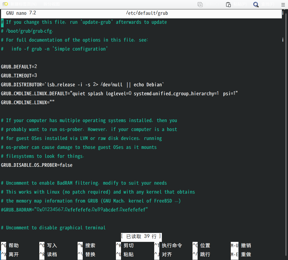The height and width of the screenshot is (260, 288).
Task: Click the 'Uncomment to disable graphical terminal' comment
Action: click(x=53, y=228)
